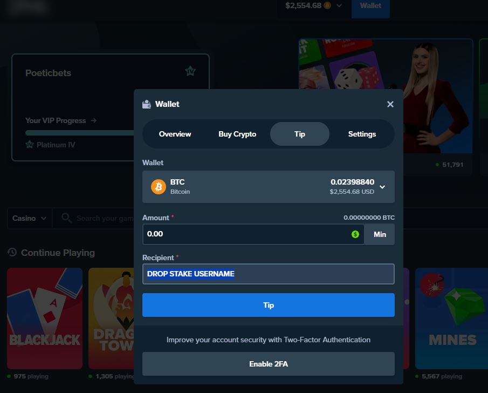
Task: Click the 51,791 players count
Action: [x=452, y=165]
